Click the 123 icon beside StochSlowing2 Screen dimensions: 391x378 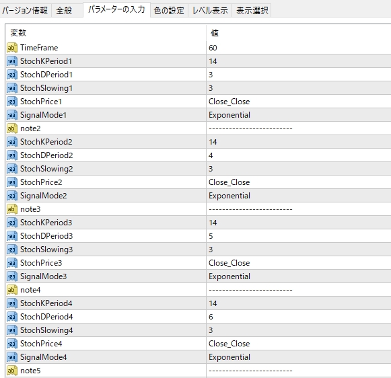12,169
